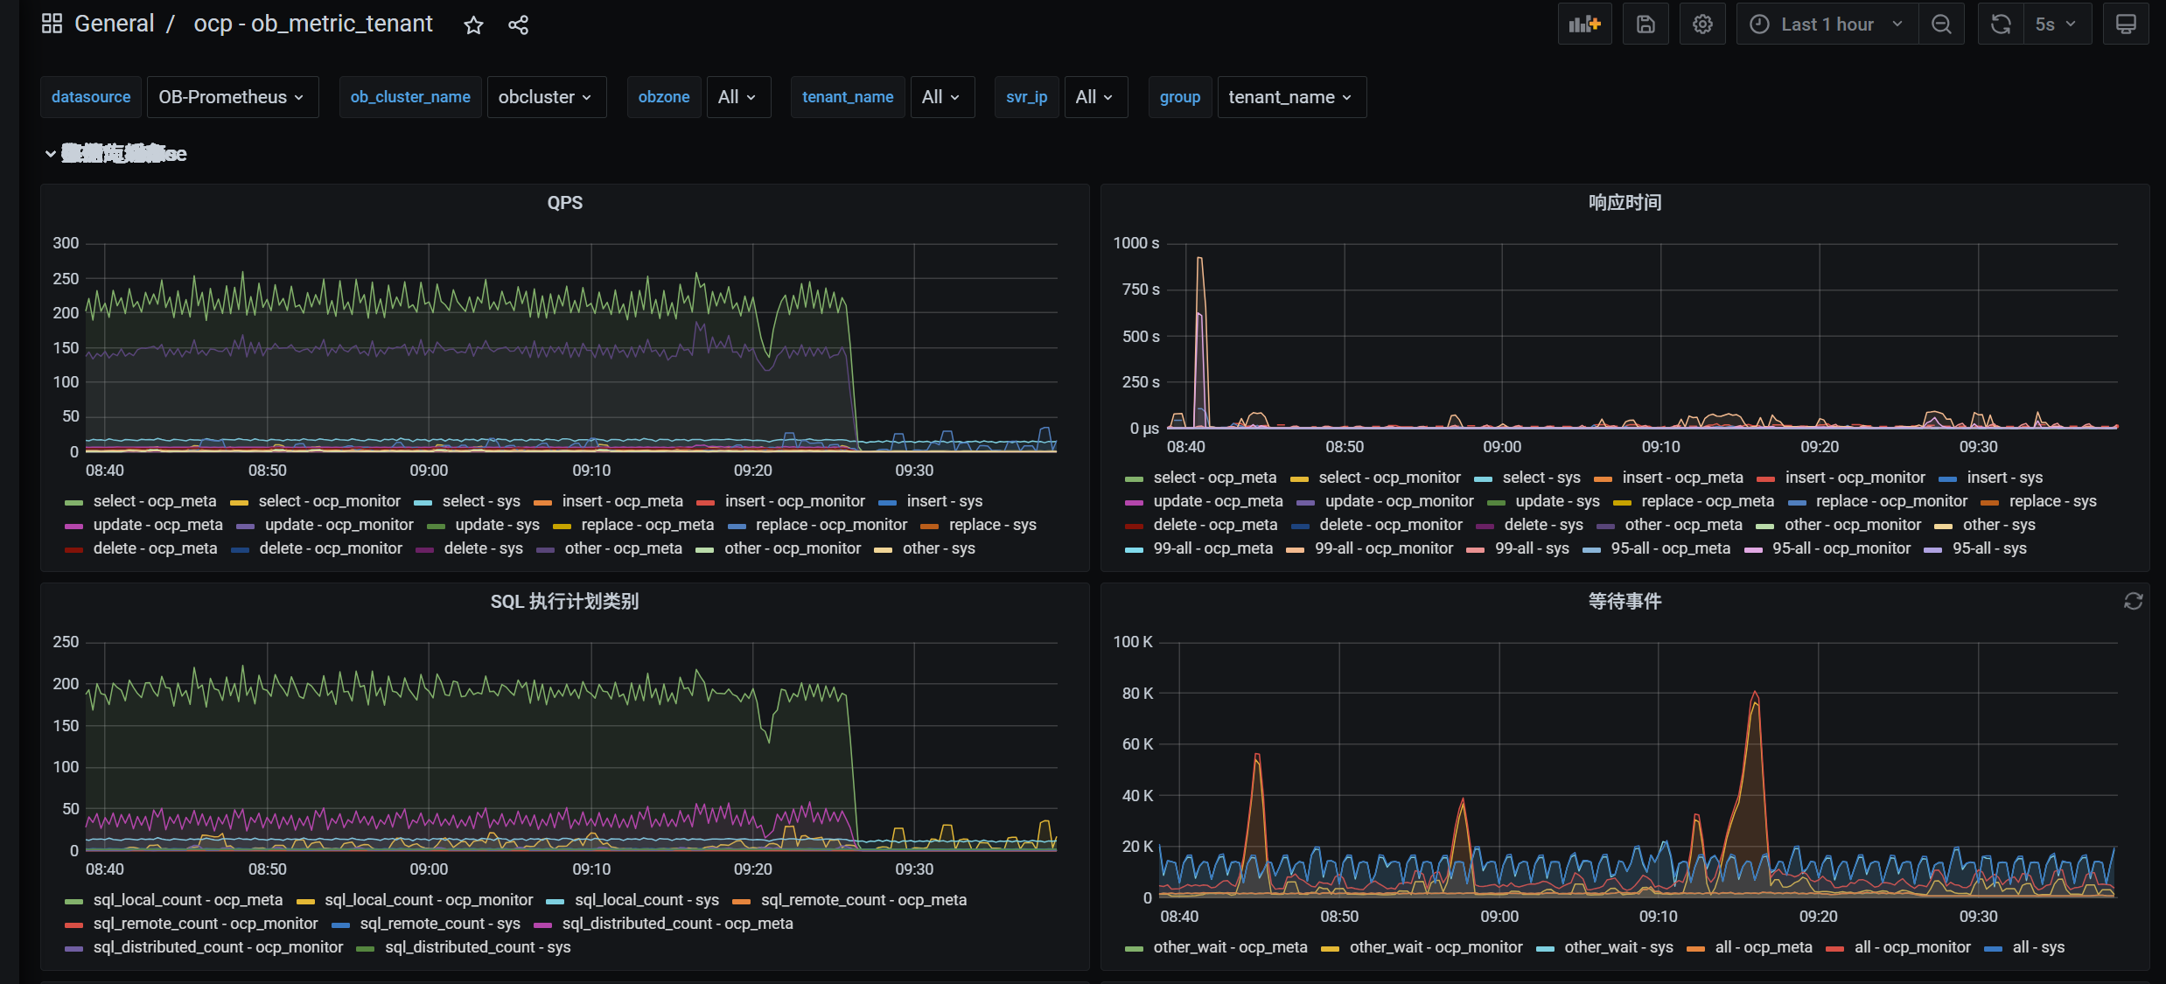Go to the General folder breadcrumb link
This screenshot has height=984, width=2166.
(114, 24)
